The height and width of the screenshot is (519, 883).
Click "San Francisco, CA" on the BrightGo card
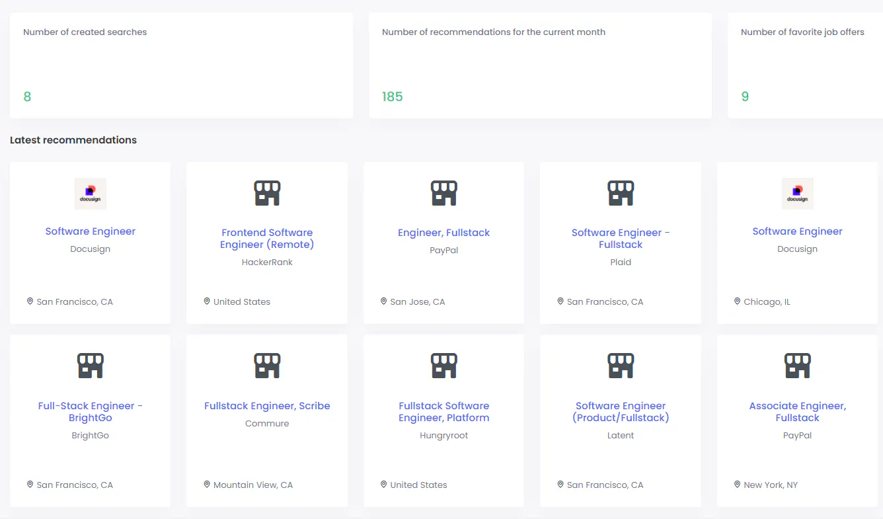click(x=75, y=485)
